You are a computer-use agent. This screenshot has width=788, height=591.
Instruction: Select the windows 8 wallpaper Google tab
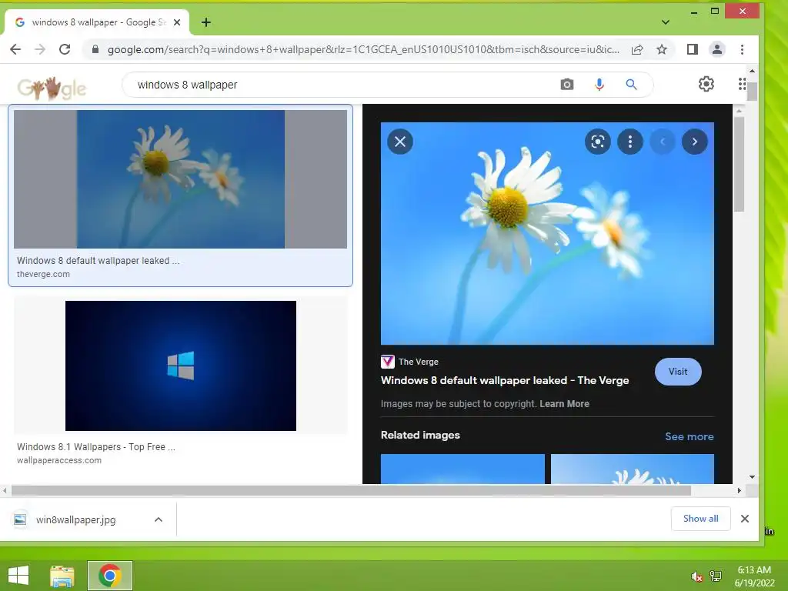(97, 22)
